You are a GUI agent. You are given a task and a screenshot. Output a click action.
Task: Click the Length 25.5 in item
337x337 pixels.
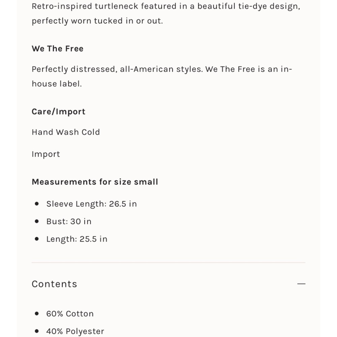tap(77, 239)
